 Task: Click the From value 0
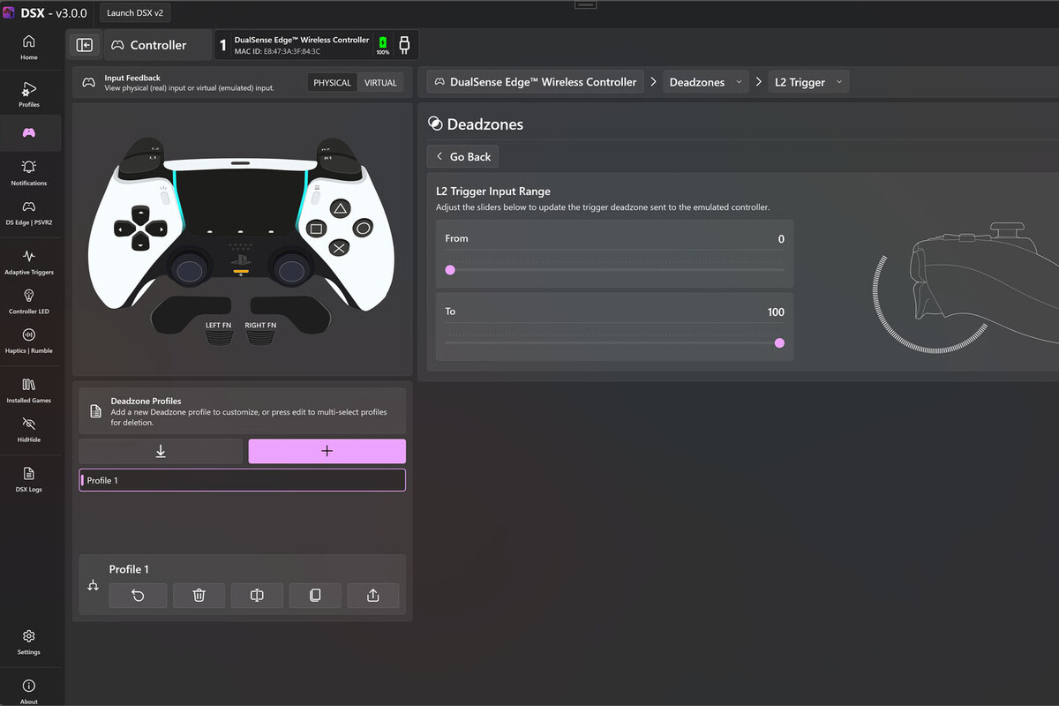781,239
